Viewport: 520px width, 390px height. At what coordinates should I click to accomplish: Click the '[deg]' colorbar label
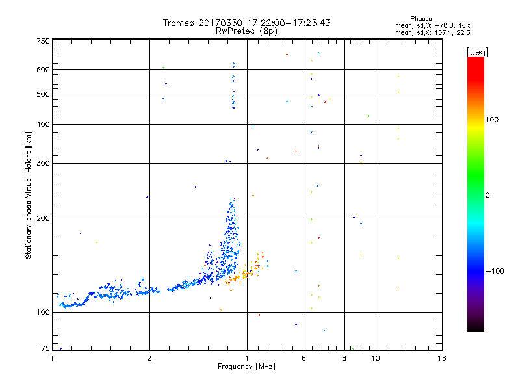coord(477,52)
